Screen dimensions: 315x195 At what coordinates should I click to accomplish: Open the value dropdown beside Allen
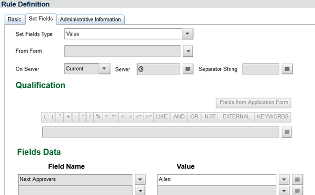coord(284,179)
